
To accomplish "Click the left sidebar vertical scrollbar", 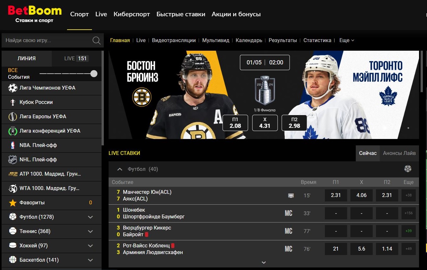I will (x=103, y=99).
